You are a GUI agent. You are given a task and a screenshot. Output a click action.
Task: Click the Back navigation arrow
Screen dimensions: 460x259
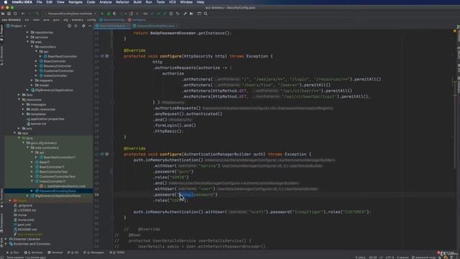coord(23,14)
